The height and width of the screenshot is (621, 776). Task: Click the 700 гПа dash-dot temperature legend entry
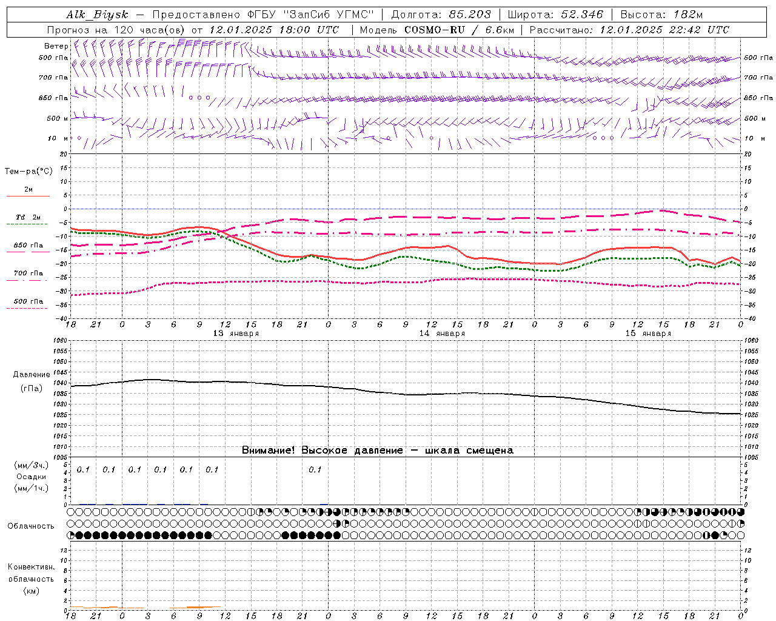(28, 276)
